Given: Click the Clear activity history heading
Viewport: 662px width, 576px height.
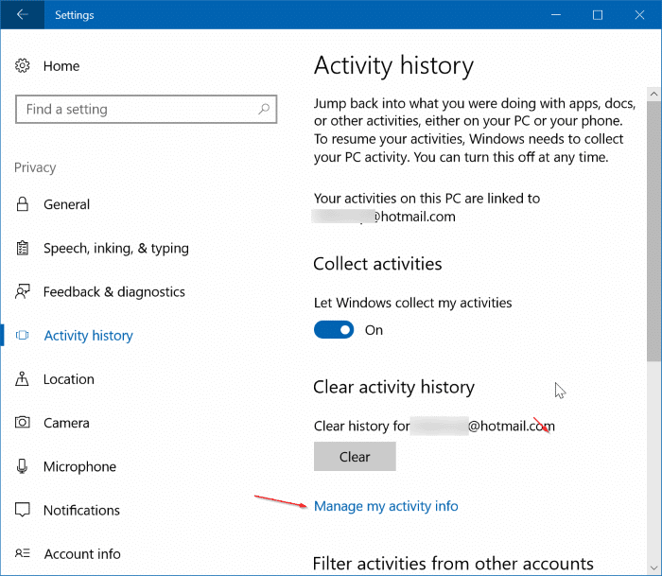Looking at the screenshot, I should (x=394, y=387).
